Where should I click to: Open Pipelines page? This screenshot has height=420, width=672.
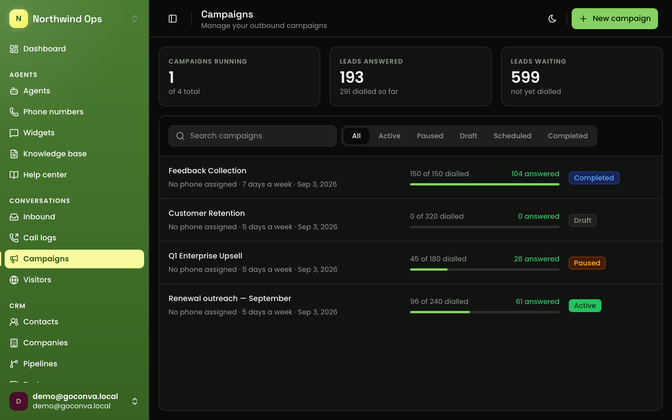[x=74, y=364]
